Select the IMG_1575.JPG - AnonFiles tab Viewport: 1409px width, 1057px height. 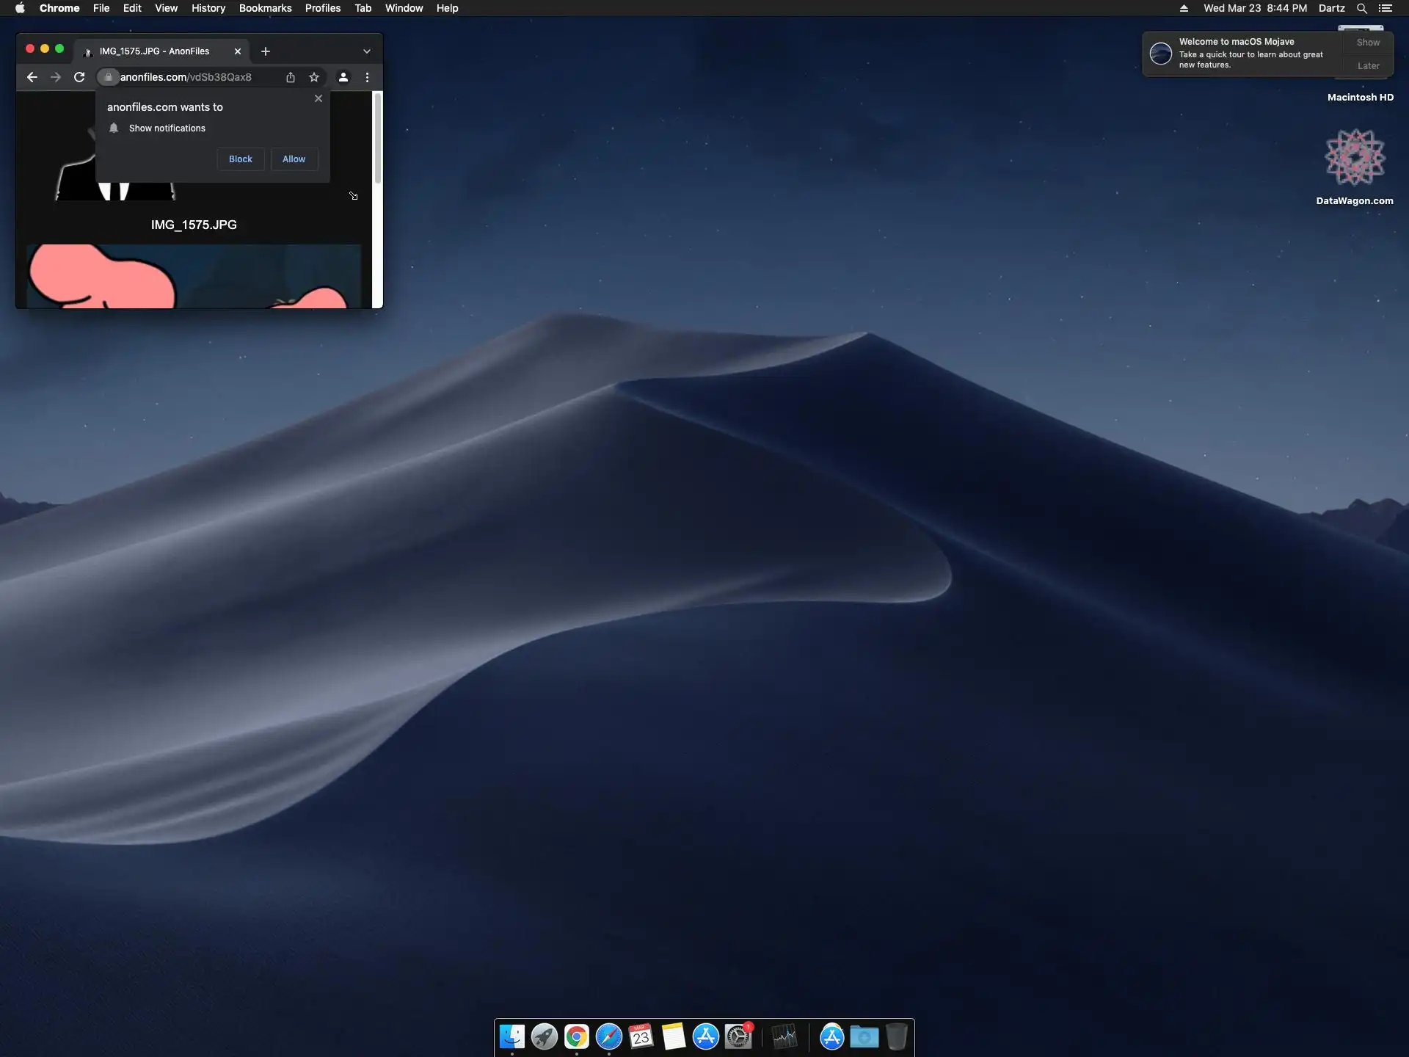154,51
